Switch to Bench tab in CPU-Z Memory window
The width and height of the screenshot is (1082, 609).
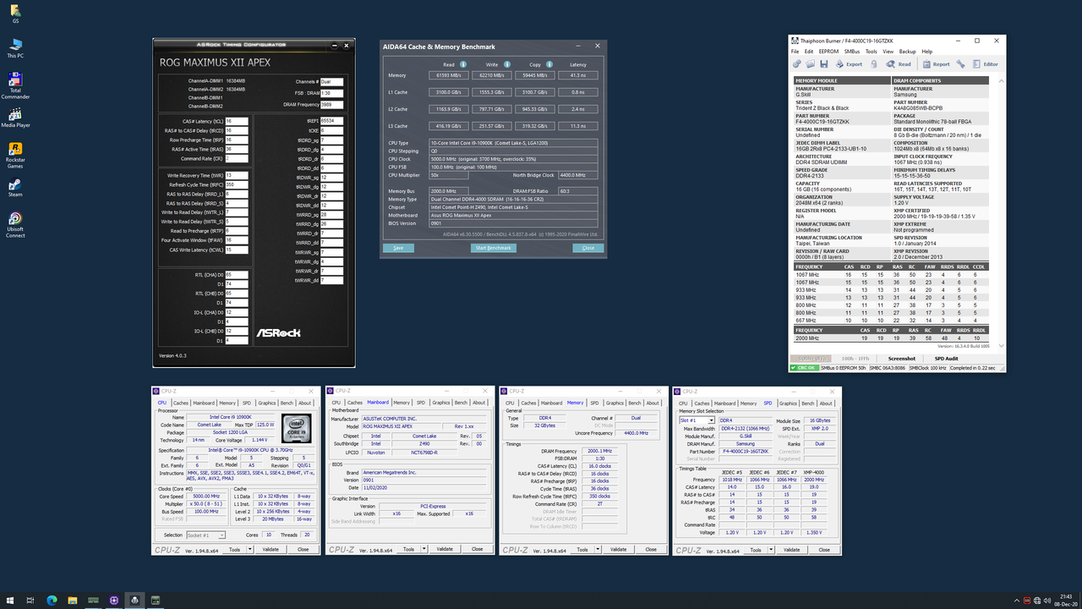point(635,403)
